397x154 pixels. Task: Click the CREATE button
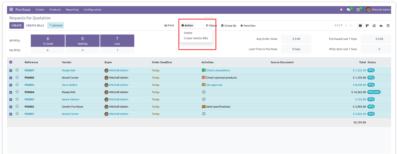(x=17, y=25)
